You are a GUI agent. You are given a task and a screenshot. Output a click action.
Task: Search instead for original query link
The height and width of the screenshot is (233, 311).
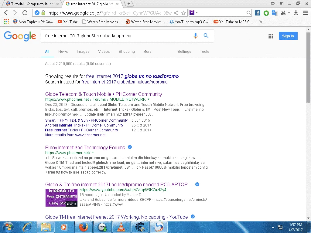point(125,82)
